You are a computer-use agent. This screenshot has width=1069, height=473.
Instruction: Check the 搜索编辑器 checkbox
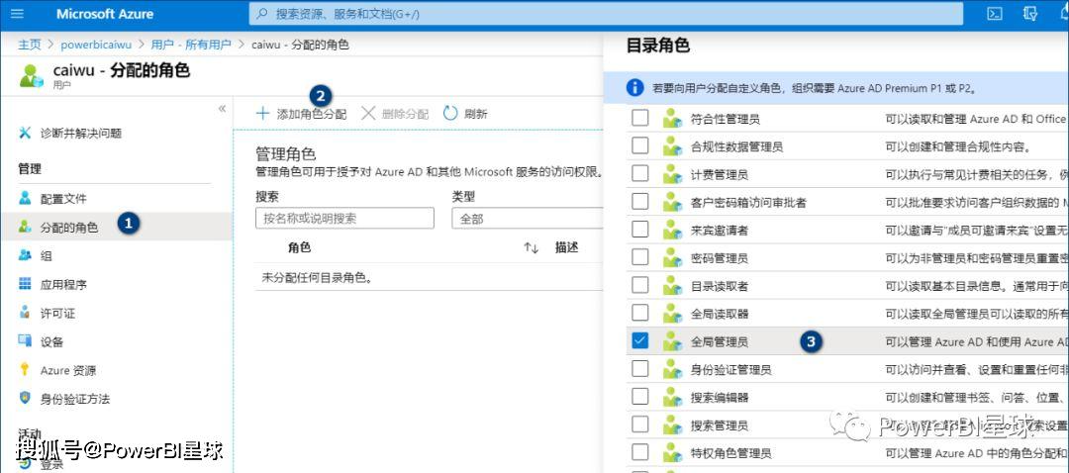640,397
